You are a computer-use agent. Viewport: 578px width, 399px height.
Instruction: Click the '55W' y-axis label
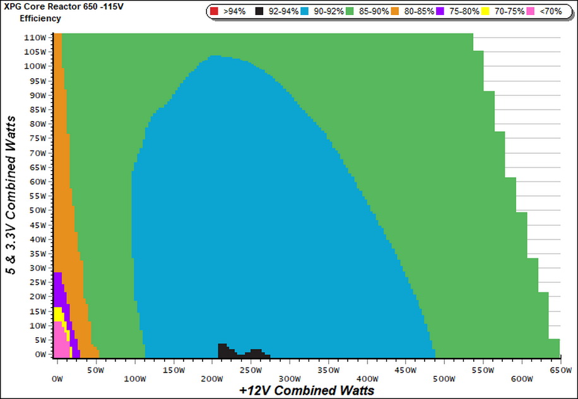[38, 196]
